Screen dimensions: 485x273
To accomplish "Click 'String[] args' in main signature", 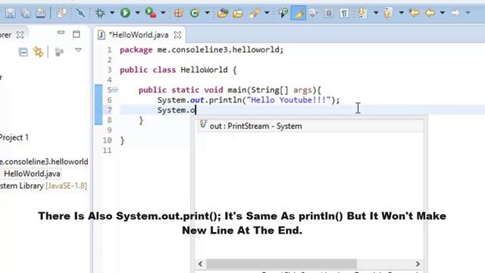I will [x=281, y=90].
